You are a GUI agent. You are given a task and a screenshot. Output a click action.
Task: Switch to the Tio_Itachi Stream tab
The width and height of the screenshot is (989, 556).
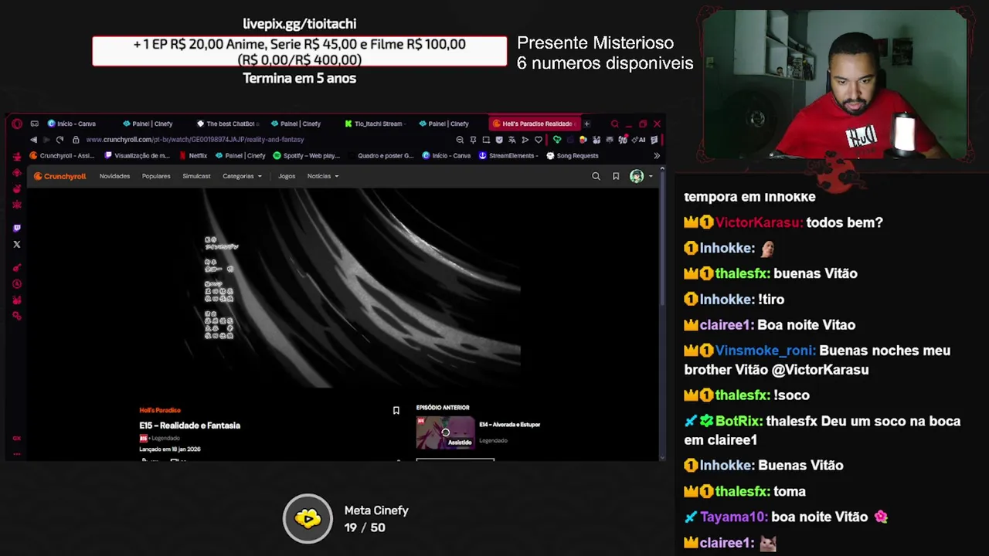[x=375, y=124]
